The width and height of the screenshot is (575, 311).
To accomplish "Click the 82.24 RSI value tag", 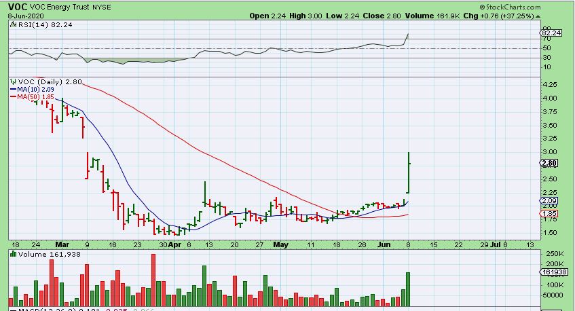I will pos(551,33).
